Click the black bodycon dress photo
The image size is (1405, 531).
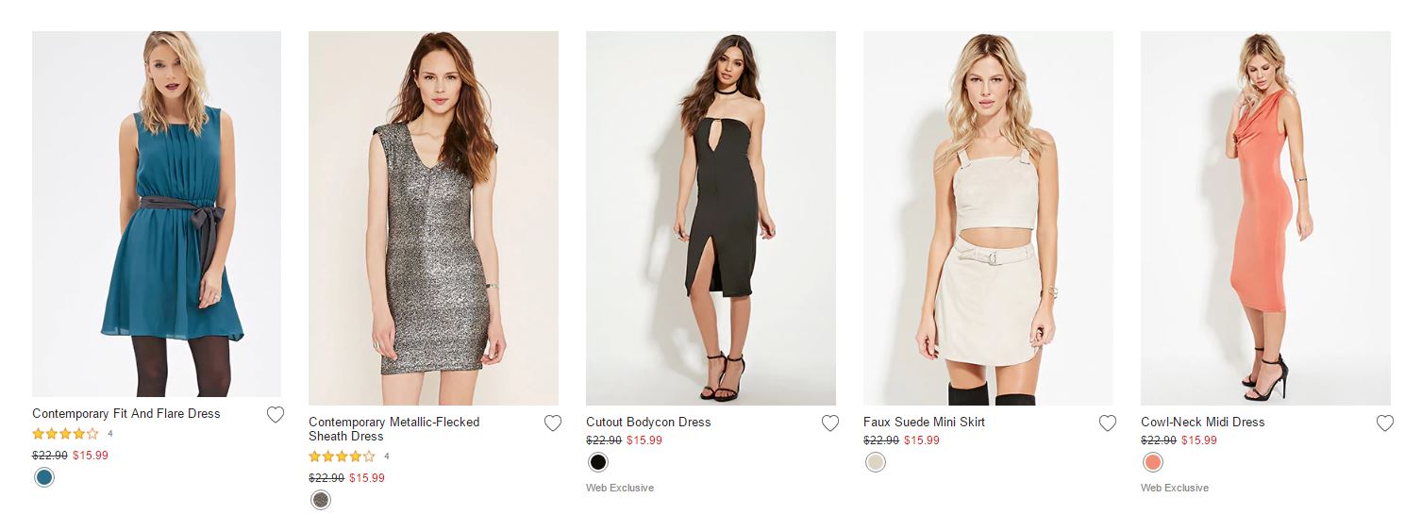[x=711, y=218]
